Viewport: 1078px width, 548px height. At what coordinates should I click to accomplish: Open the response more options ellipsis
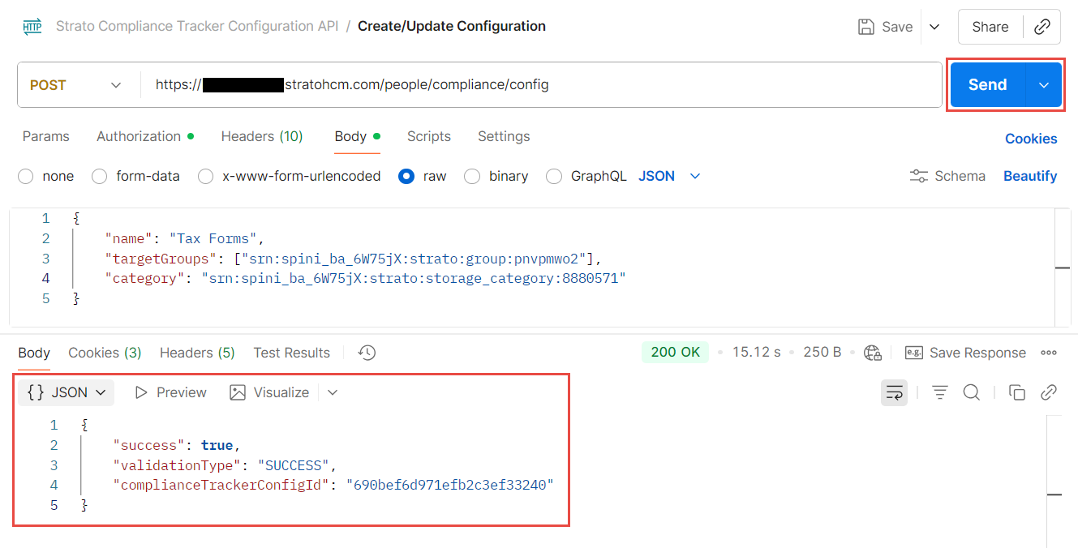pos(1049,353)
